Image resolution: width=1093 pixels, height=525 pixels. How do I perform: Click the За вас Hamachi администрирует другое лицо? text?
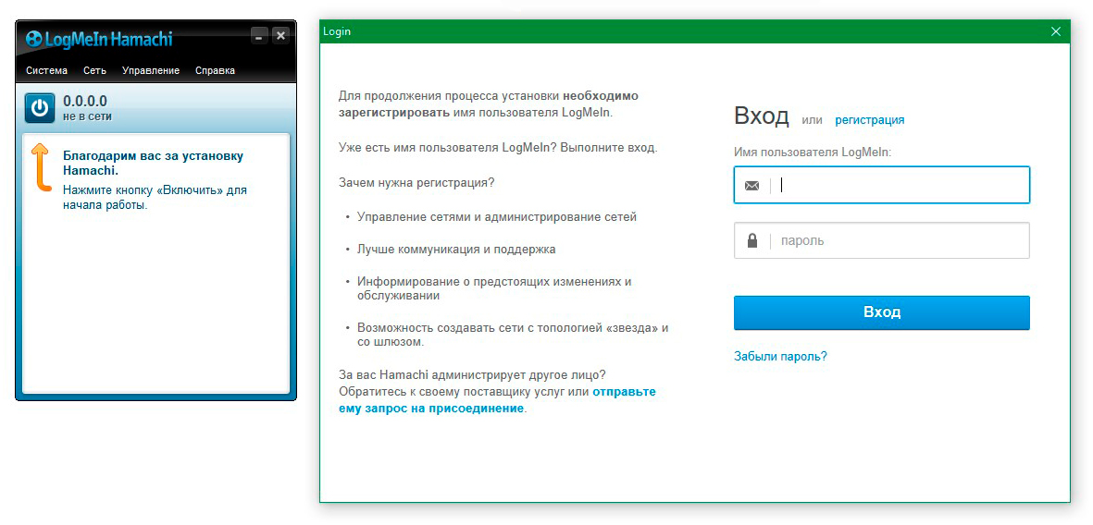[x=473, y=375]
